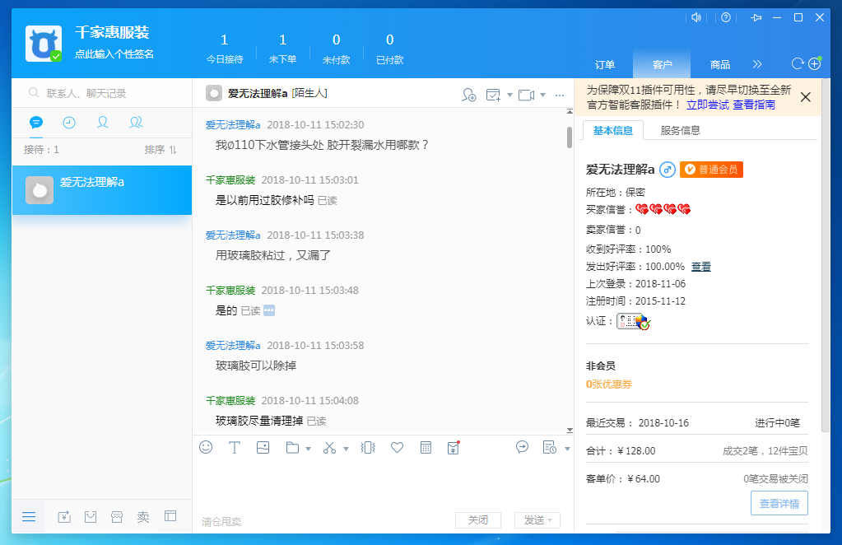Screen dimensions: 842x545
Task: Close the 双11 plugin notice banner
Action: pos(806,97)
